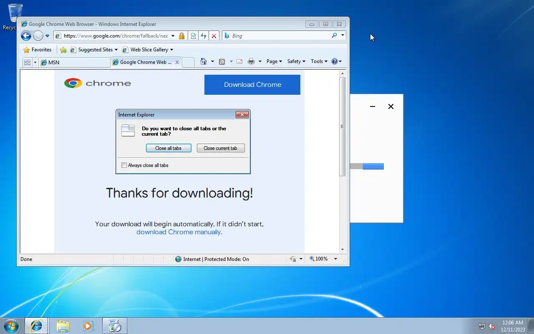
Task: Click the RSS Feeds icon
Action: [222, 61]
